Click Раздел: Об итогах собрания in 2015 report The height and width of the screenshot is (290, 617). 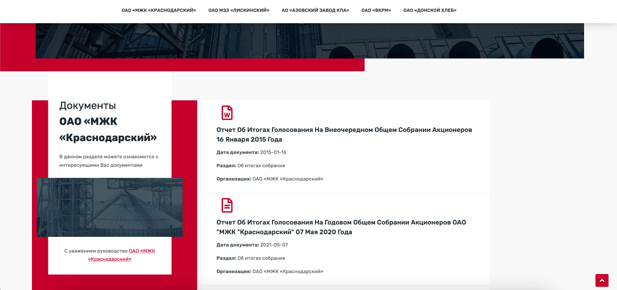250,166
